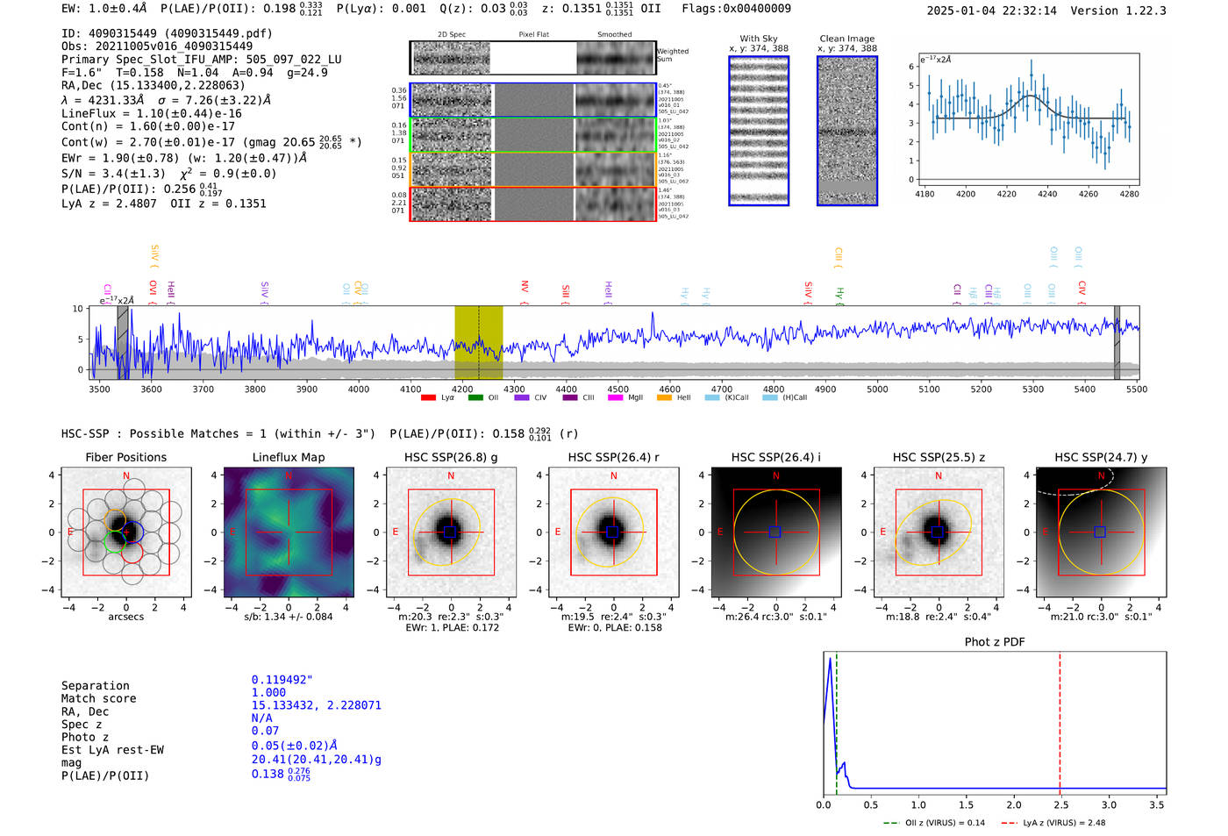The height and width of the screenshot is (836, 1228).
Task: Select the orange HeII legend swatch
Action: click(x=664, y=398)
